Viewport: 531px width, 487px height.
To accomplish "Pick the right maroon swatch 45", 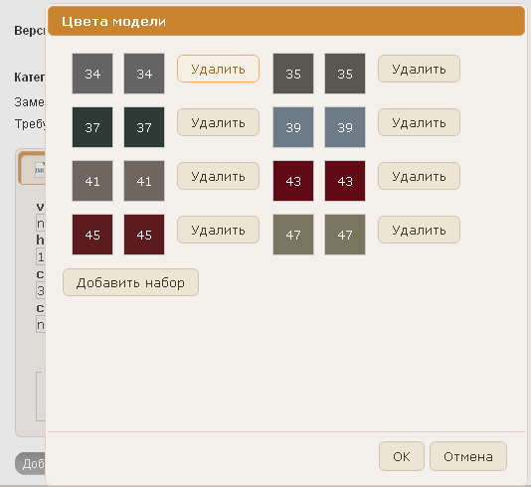I will [144, 235].
